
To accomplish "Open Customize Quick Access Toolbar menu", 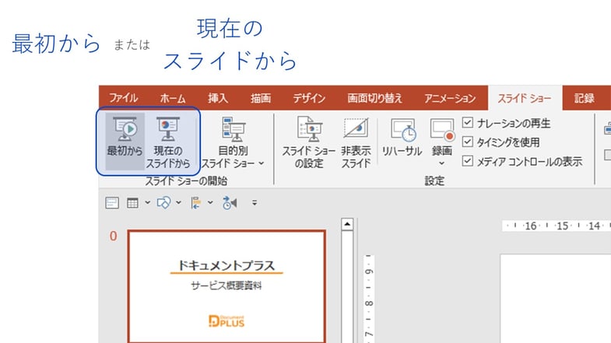I will (255, 203).
